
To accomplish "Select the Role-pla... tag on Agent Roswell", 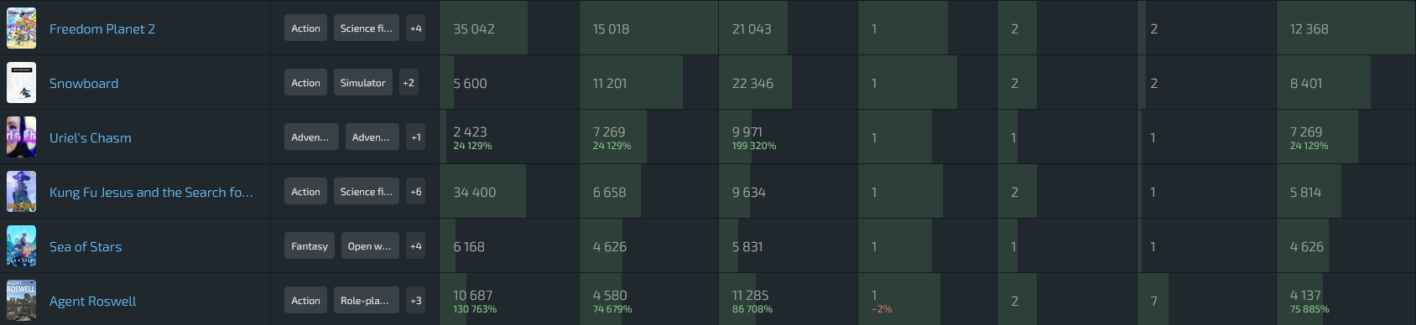I will point(365,301).
